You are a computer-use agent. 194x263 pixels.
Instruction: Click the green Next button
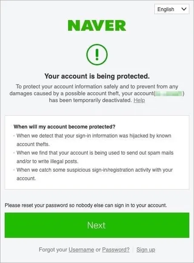97,225
